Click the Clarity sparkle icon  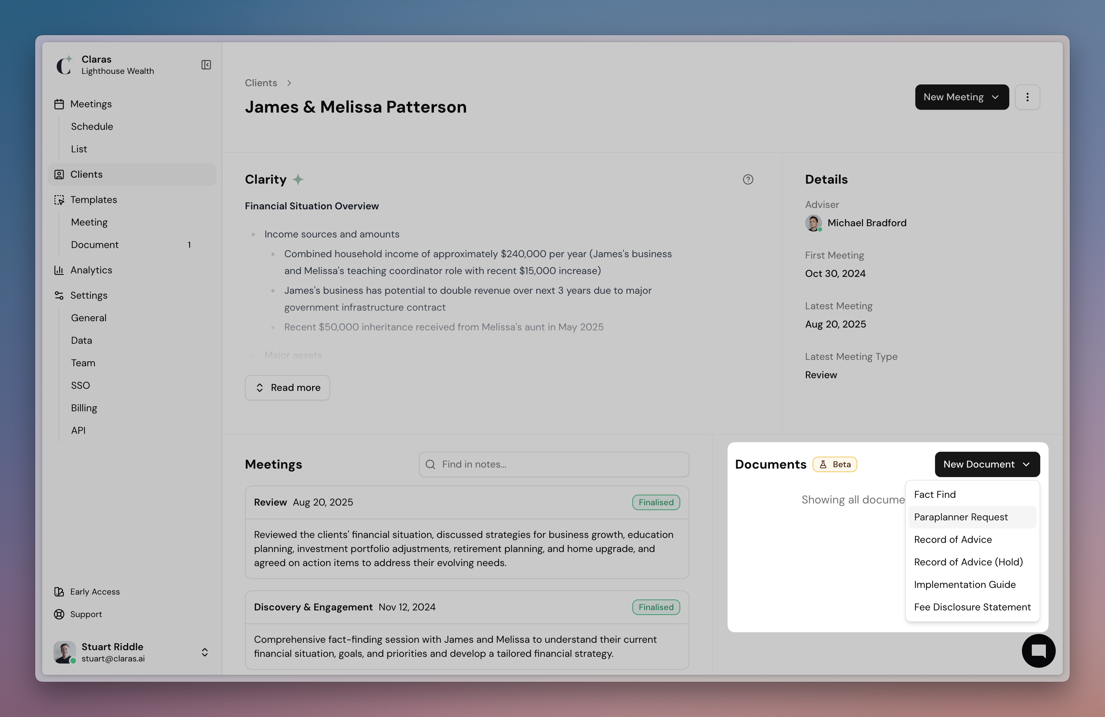click(x=298, y=179)
